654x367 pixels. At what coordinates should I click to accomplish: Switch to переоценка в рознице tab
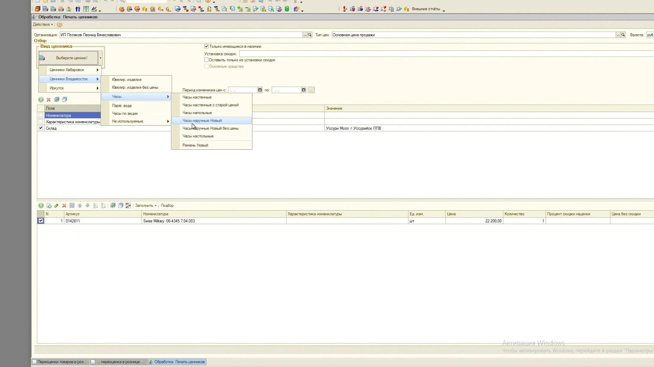118,362
